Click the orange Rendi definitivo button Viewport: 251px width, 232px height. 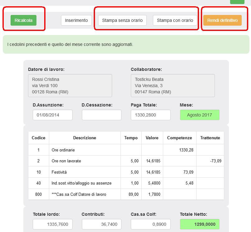pos(222,20)
